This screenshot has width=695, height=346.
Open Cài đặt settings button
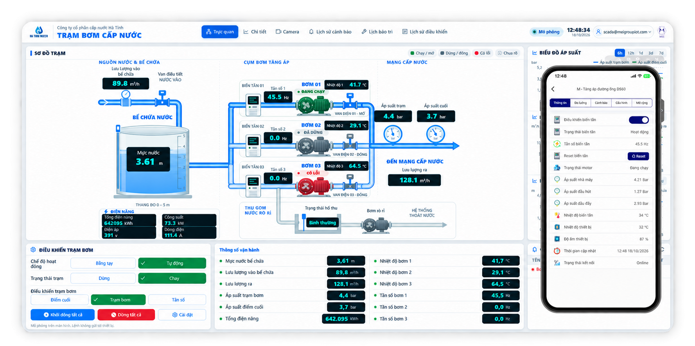click(182, 315)
